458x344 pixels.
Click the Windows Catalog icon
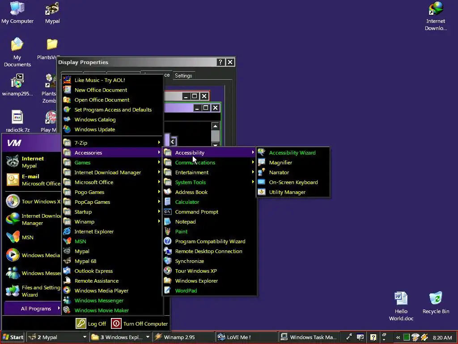[67, 119]
